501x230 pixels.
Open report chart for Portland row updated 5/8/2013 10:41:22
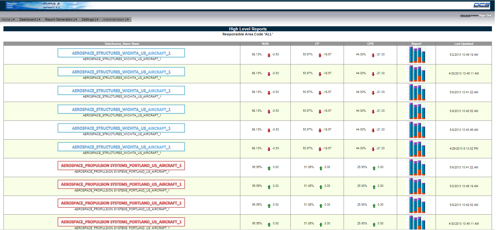pyautogui.click(x=416, y=167)
